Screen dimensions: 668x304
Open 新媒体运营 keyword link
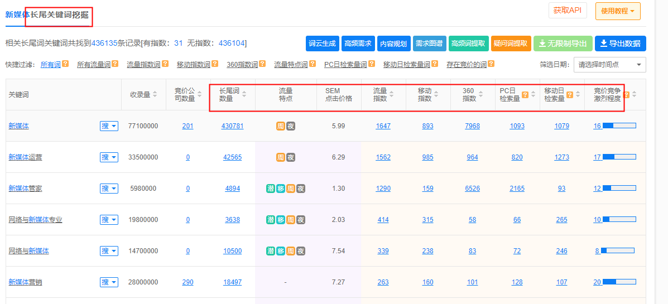click(x=26, y=157)
